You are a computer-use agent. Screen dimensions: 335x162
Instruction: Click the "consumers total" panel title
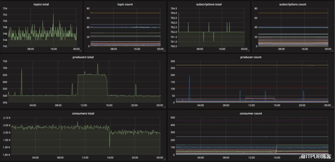coord(83,114)
